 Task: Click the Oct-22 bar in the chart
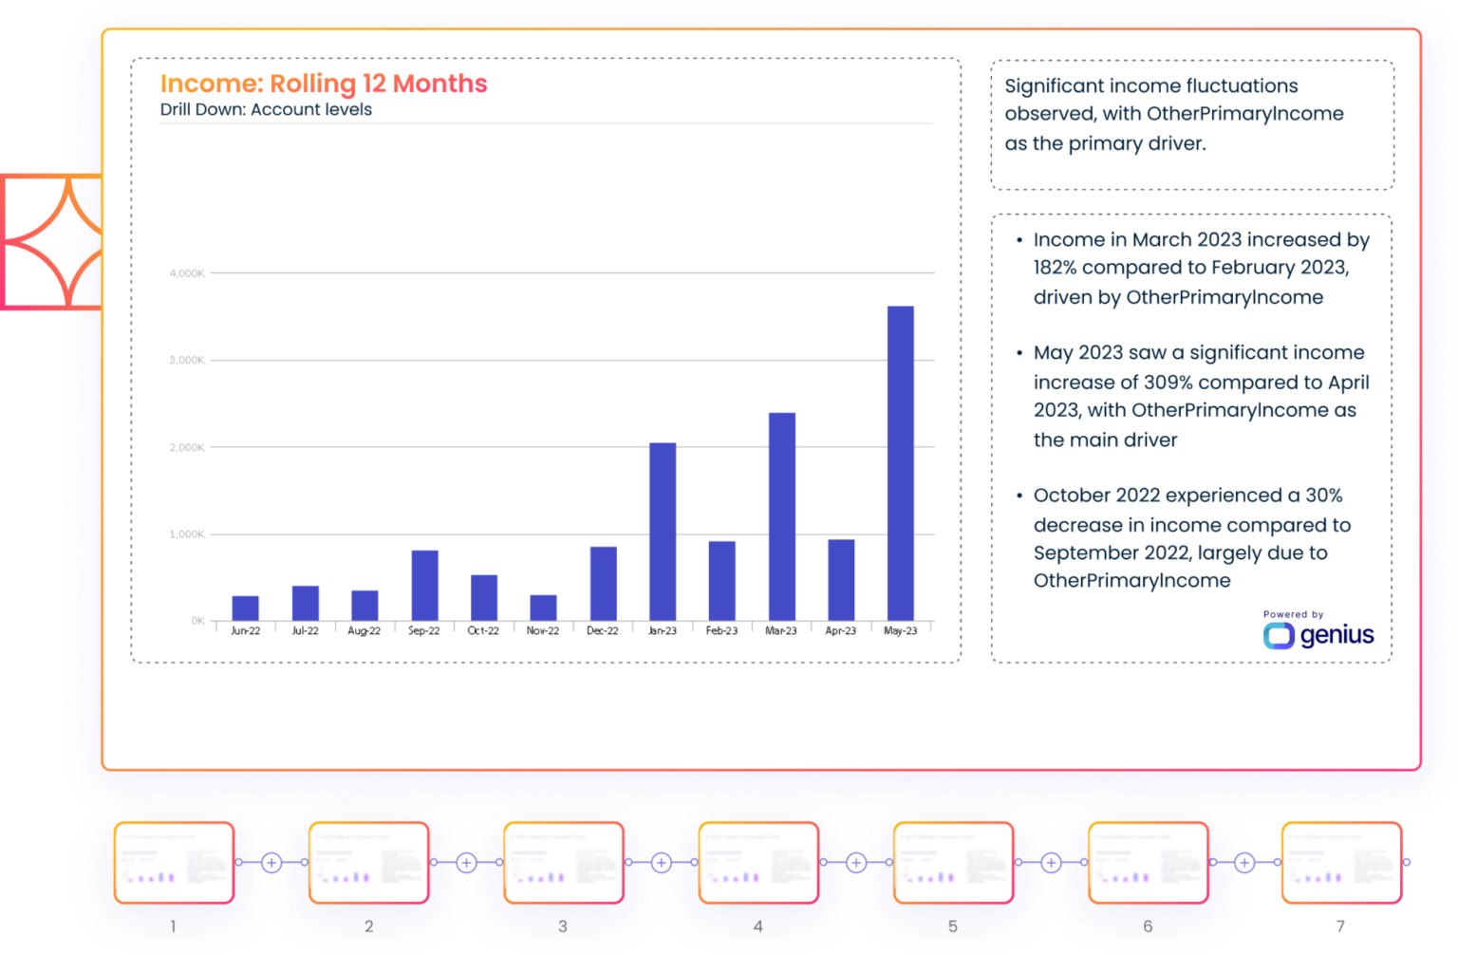click(x=484, y=596)
